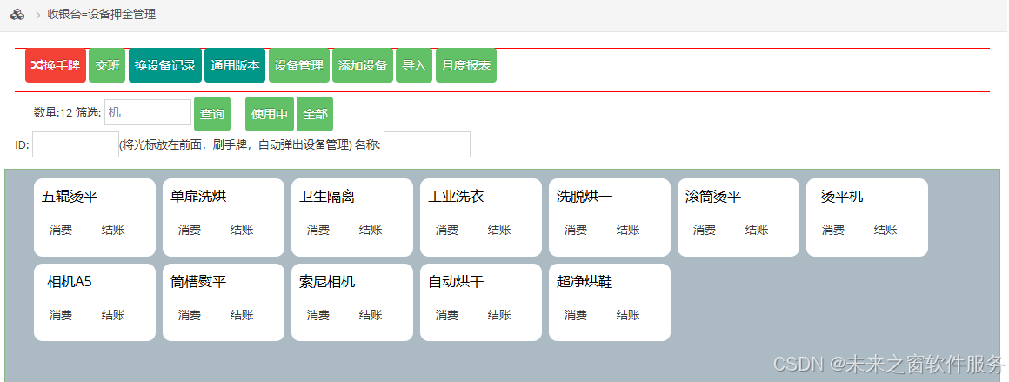The width and height of the screenshot is (1009, 382).
Task: Show 全部 devices
Action: click(x=315, y=114)
